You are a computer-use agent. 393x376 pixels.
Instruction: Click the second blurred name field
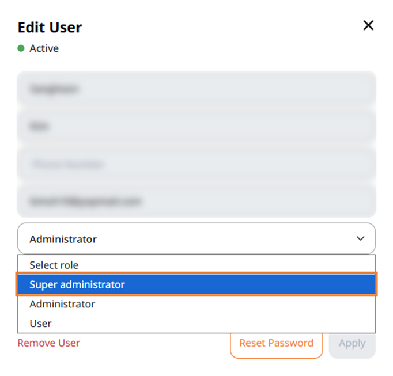tap(196, 127)
